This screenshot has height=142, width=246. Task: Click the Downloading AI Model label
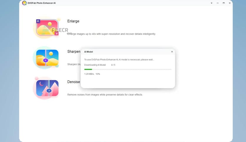(x=95, y=65)
